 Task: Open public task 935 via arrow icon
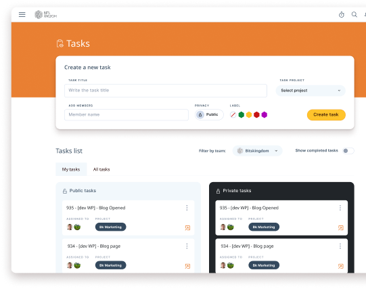[x=187, y=228]
